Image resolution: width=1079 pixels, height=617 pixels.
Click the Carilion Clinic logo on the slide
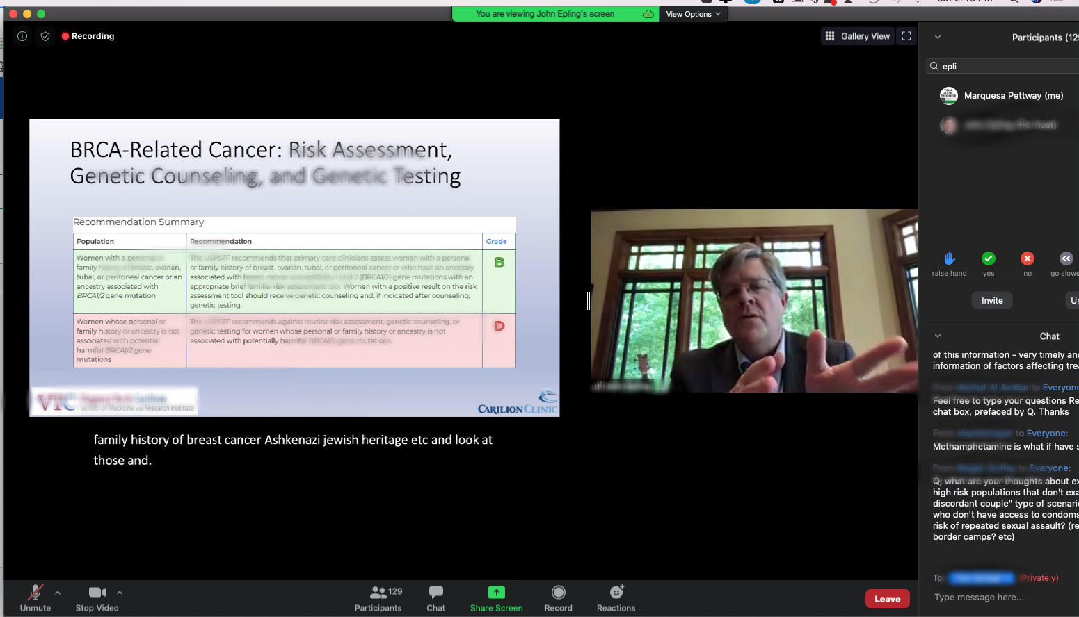point(518,402)
